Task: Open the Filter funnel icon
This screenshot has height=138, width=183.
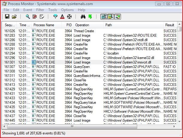Action: point(55,16)
